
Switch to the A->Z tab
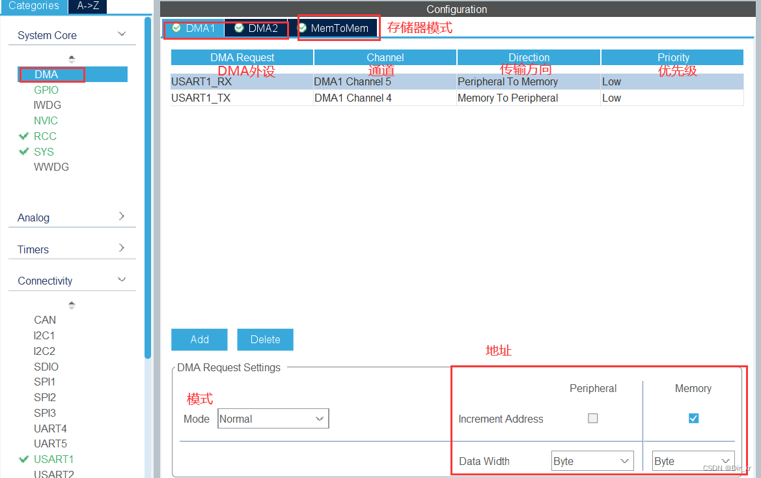87,6
